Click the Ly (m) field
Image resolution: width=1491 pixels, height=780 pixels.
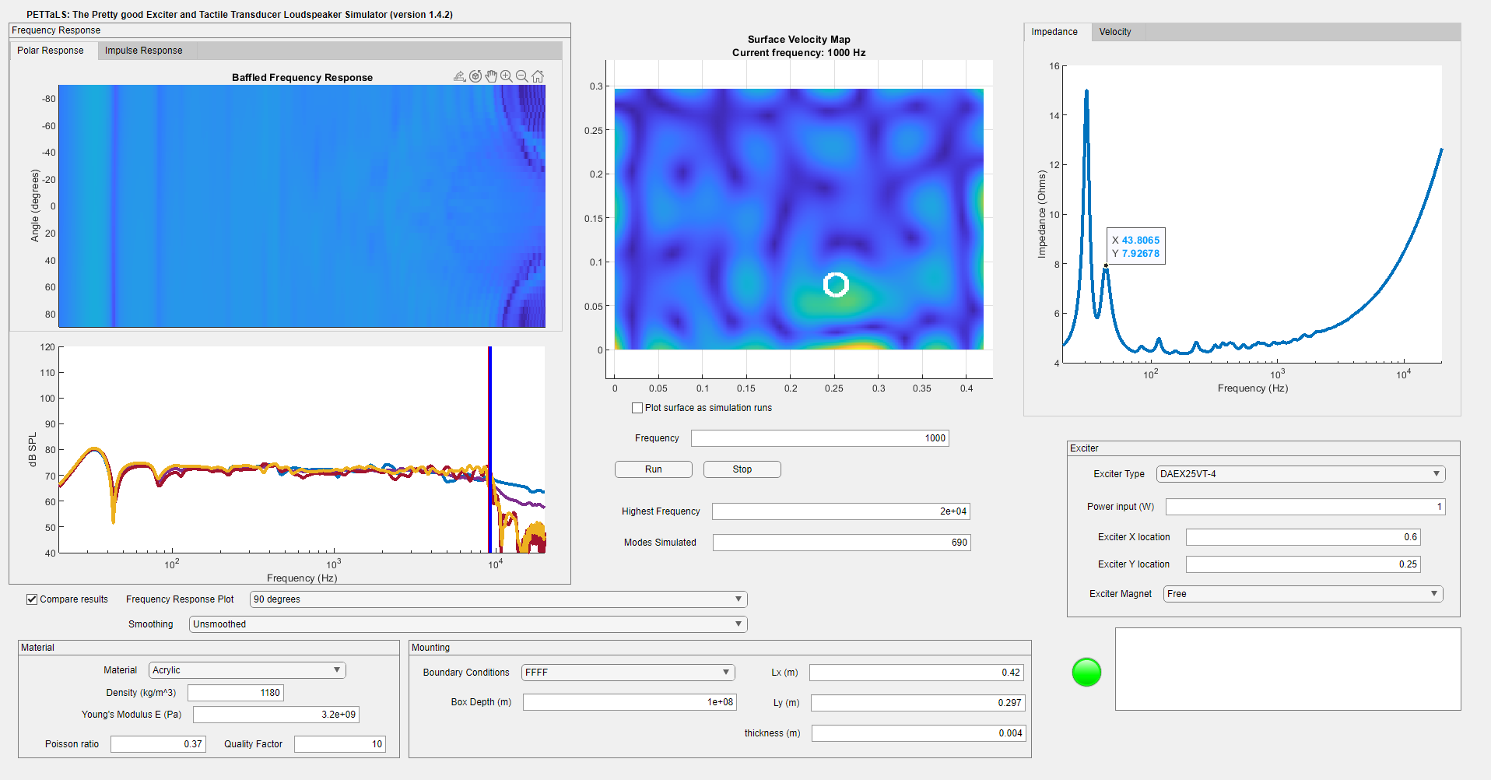click(x=918, y=703)
